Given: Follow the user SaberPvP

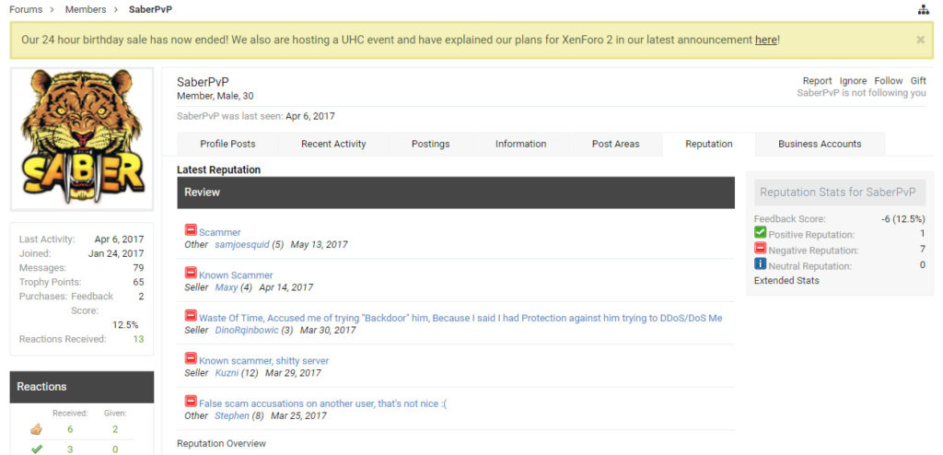Looking at the screenshot, I should point(888,81).
